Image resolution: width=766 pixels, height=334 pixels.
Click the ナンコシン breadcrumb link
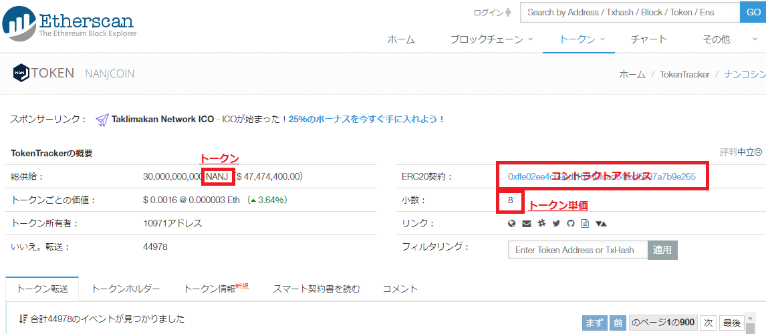click(744, 74)
